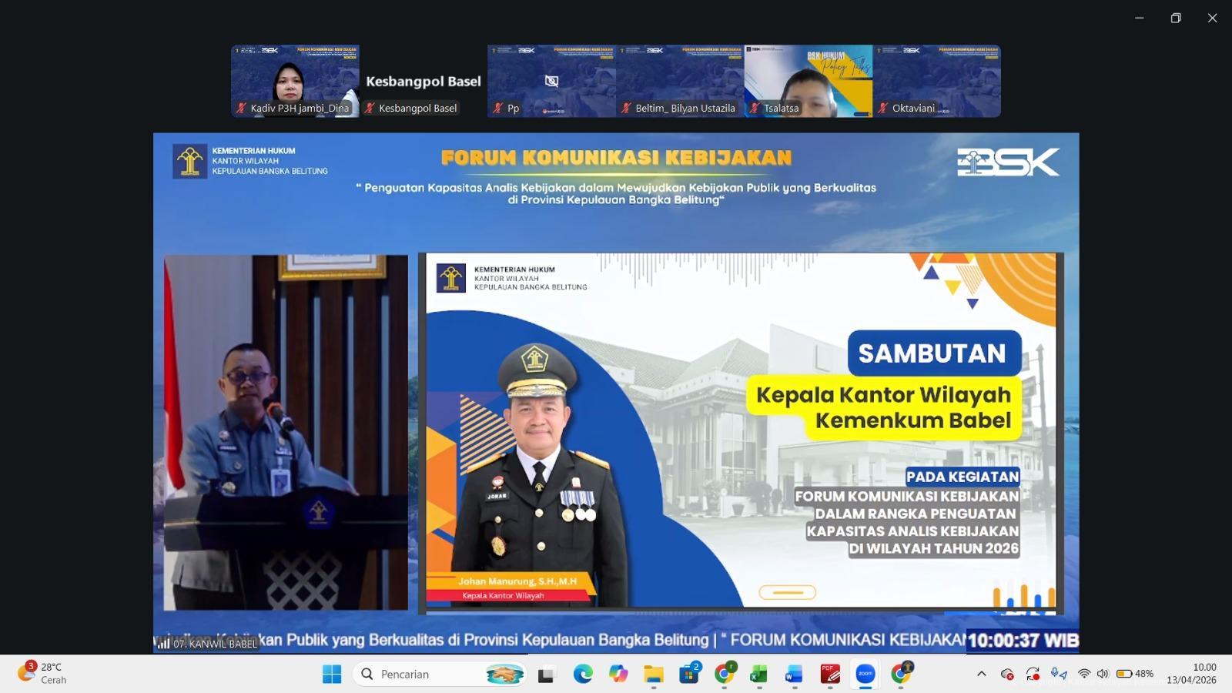Open the PDF editor taskbar icon
This screenshot has width=1232, height=693.
point(829,674)
